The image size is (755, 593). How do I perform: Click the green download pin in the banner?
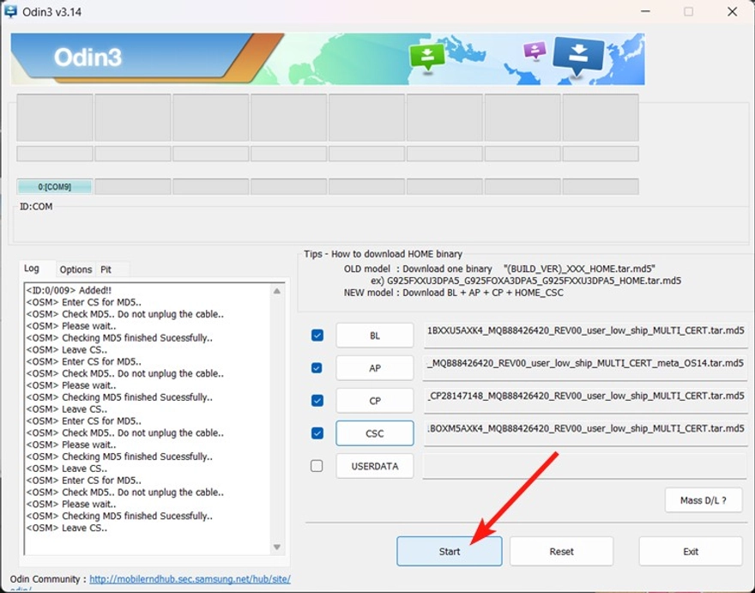coord(426,55)
